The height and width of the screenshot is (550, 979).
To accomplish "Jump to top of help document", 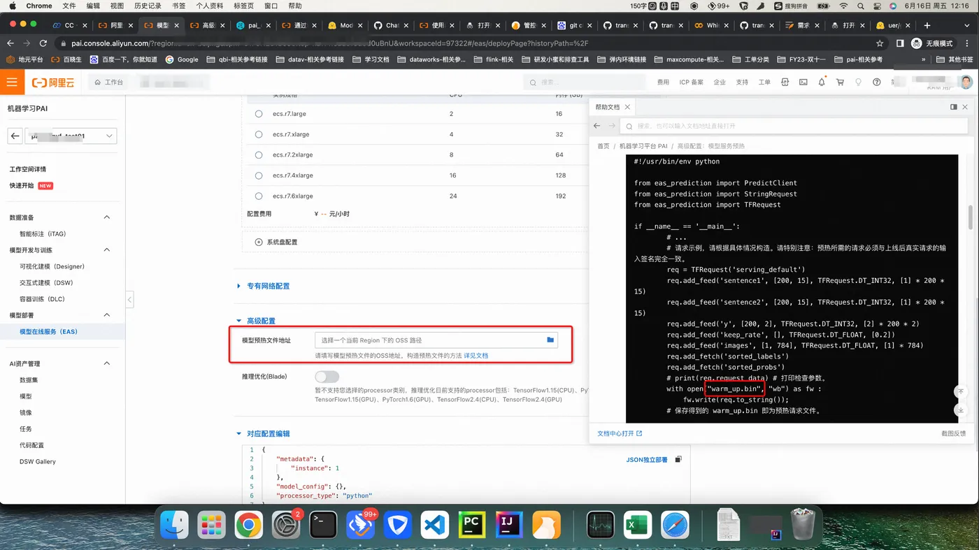I will 961,391.
